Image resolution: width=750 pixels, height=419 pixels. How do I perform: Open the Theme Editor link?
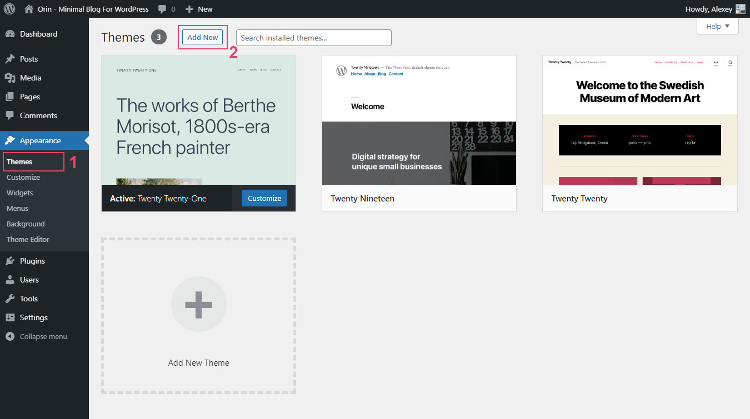[x=27, y=239]
